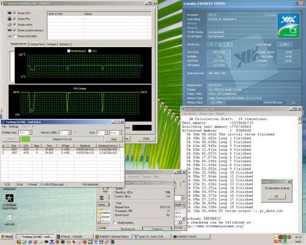Click the floppy disk quick launch icon
306x245 pixels.
tap(101, 242)
